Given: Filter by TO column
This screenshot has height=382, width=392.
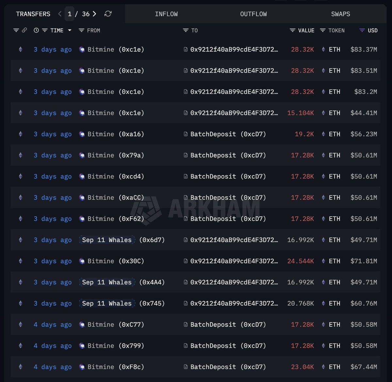Looking at the screenshot, I should 186,30.
